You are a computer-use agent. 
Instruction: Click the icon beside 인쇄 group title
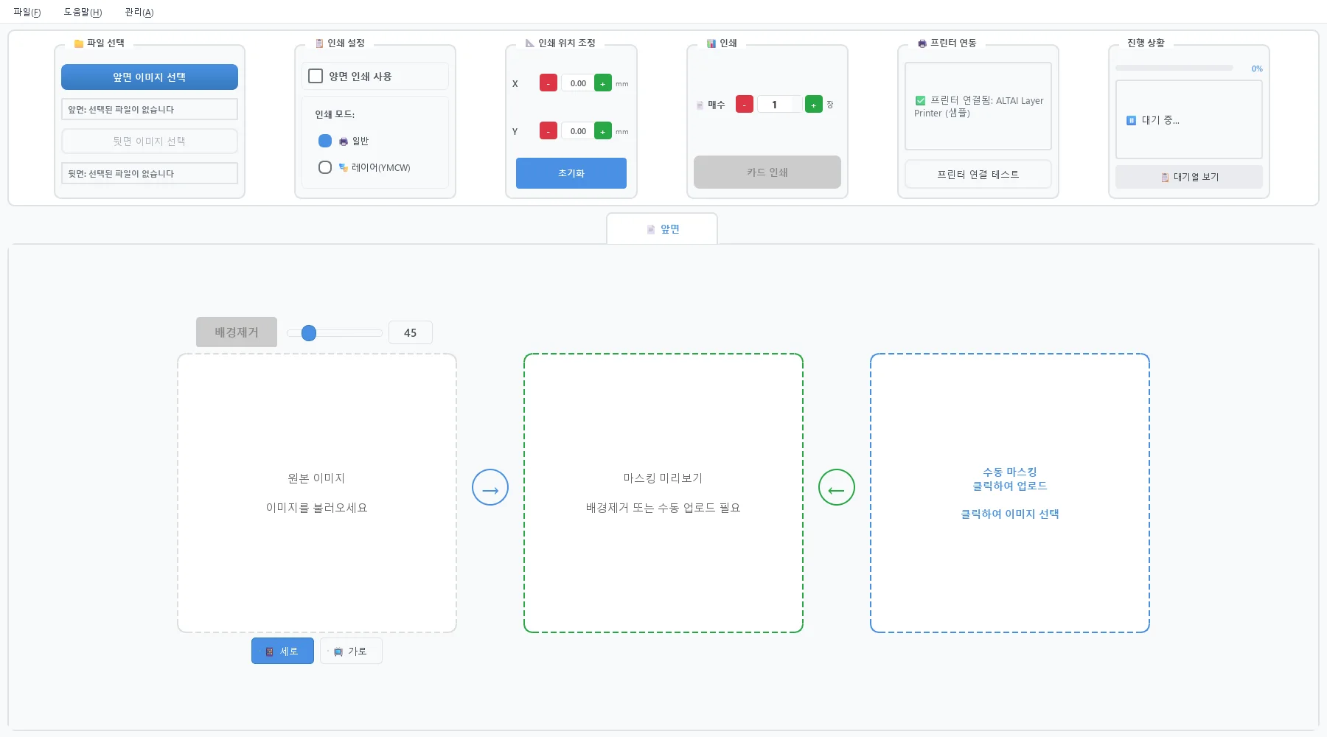tap(711, 43)
